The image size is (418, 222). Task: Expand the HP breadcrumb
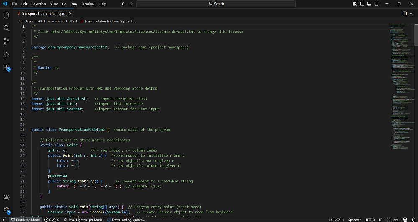pos(40,21)
